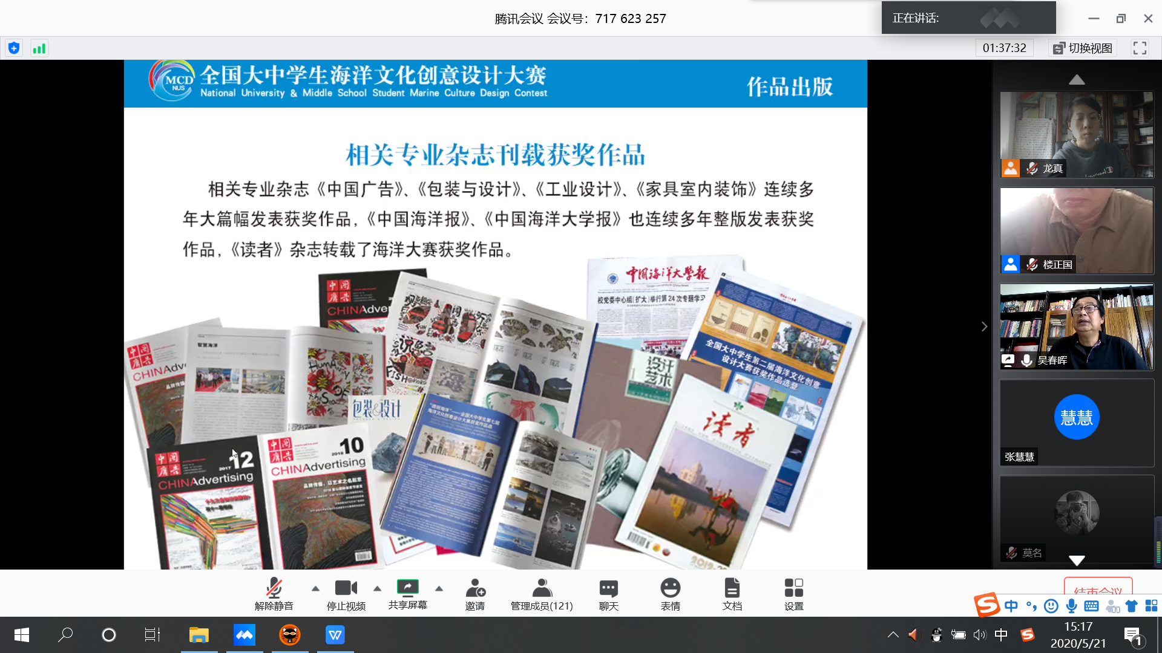Select 楼正国 video thumbnail
The width and height of the screenshot is (1162, 653).
[1077, 230]
